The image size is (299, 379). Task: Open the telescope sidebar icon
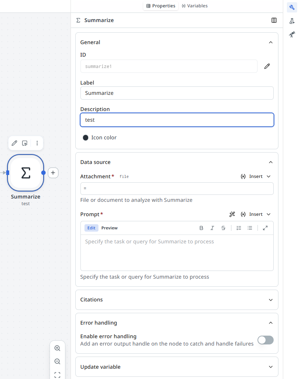292,35
